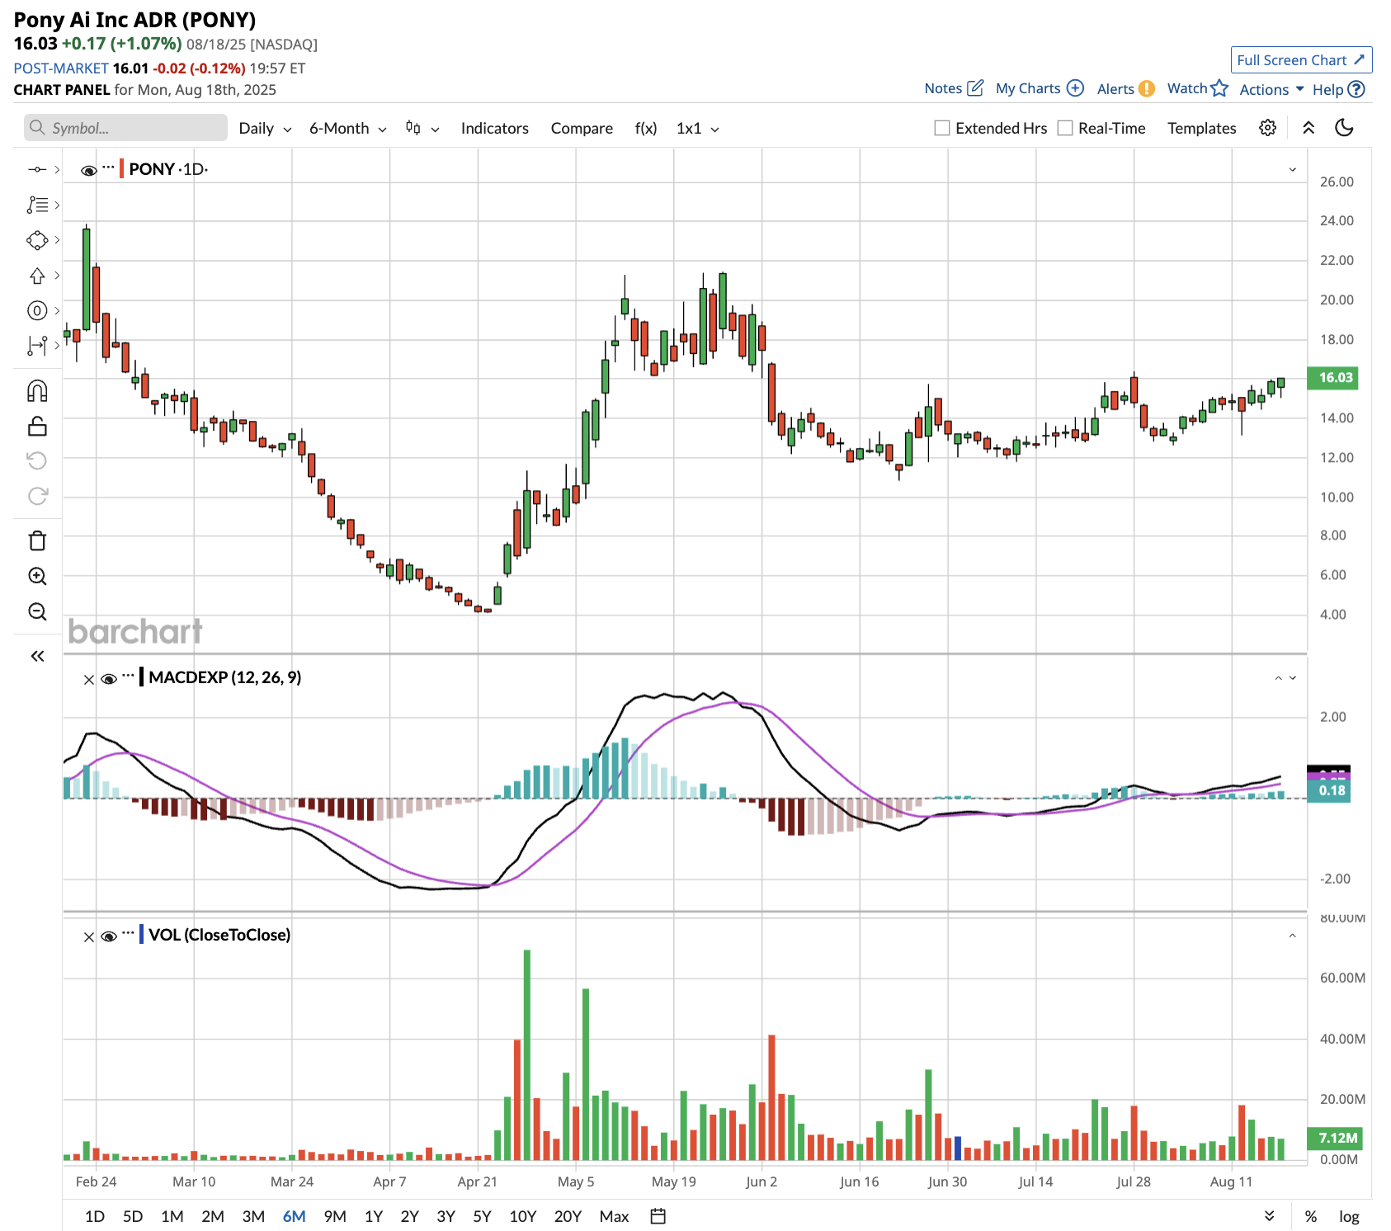
Task: Switch to dark mode moon icon
Action: (1344, 128)
